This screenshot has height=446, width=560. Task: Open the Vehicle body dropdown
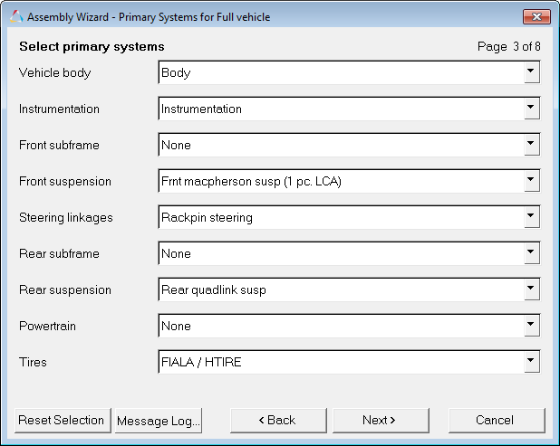pos(531,72)
